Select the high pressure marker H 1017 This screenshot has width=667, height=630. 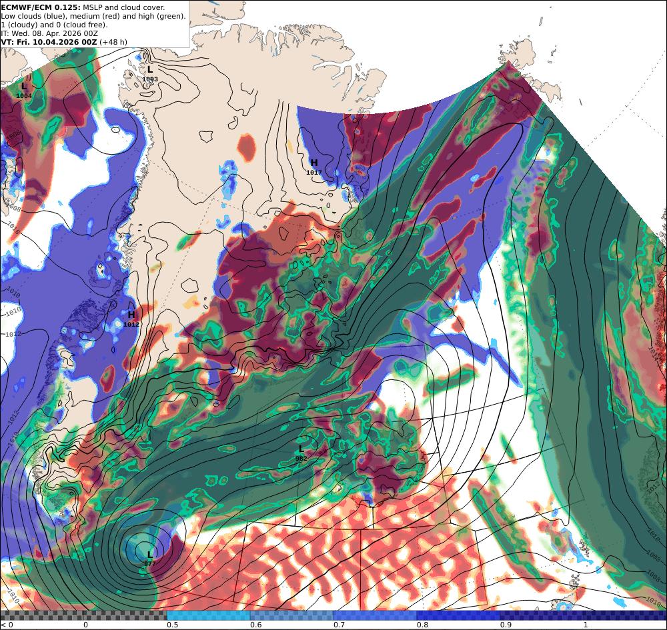[x=314, y=167]
